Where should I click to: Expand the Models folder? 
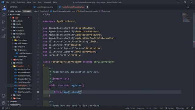(x=19, y=60)
